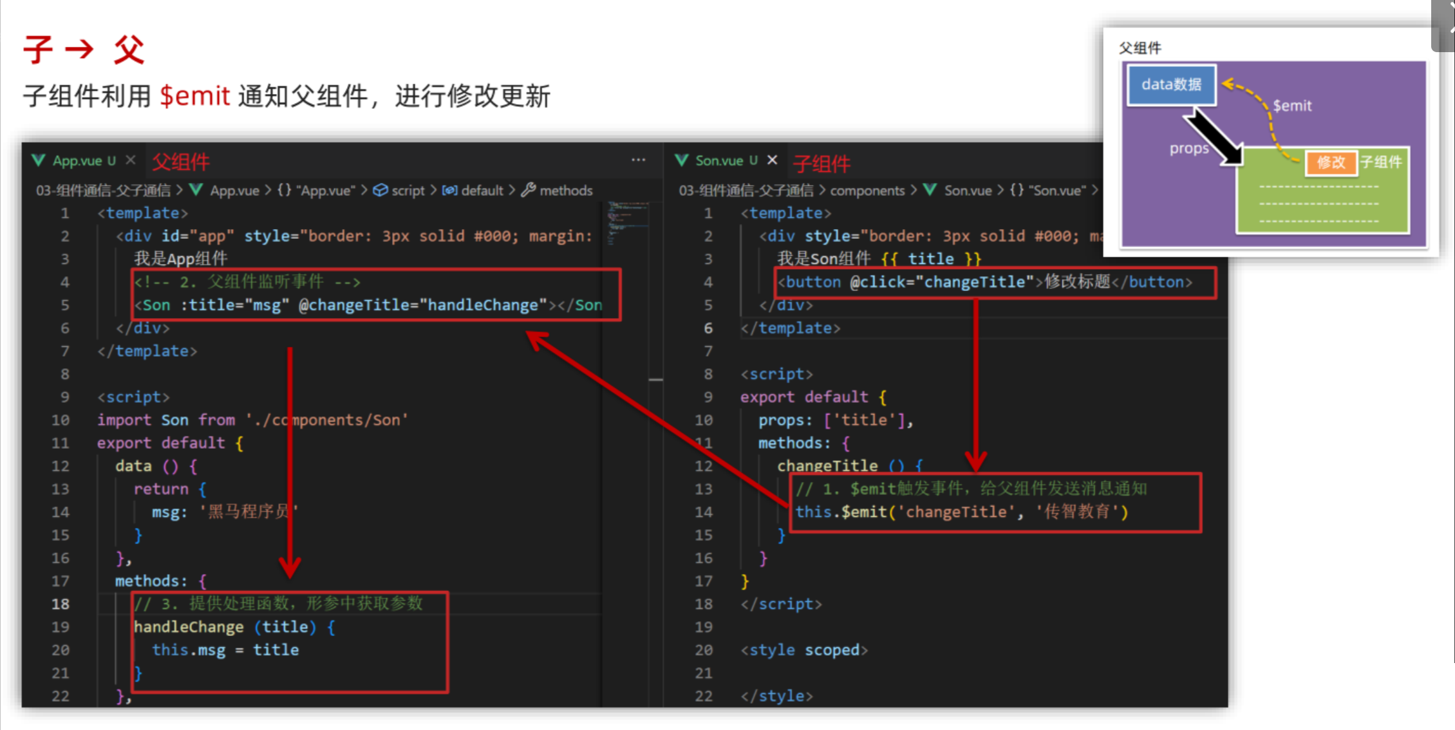Screen dimensions: 1455x730
Task: Click the '子 → 父' heading
Action: pyautogui.click(x=84, y=50)
